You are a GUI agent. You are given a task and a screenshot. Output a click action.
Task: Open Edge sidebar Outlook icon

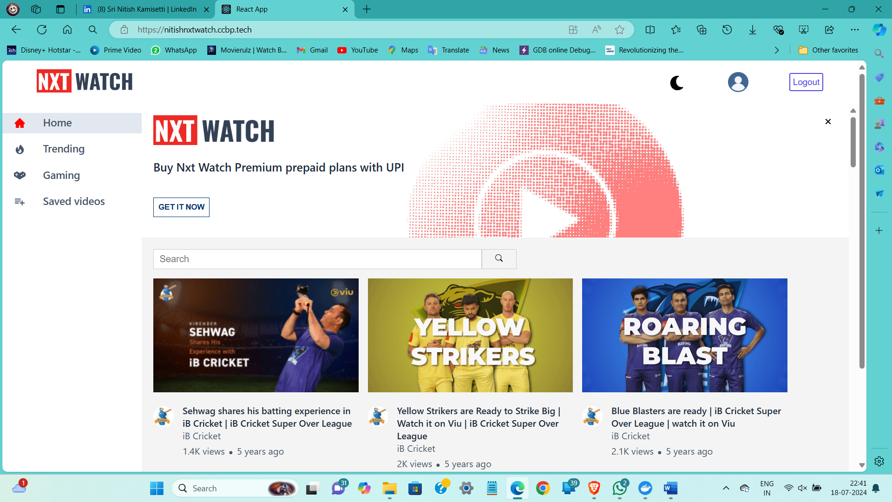coord(879,170)
